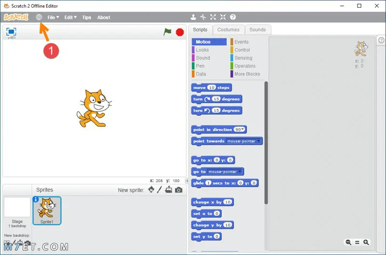Switch to the Scripts tab
The width and height of the screenshot is (386, 255).
200,30
